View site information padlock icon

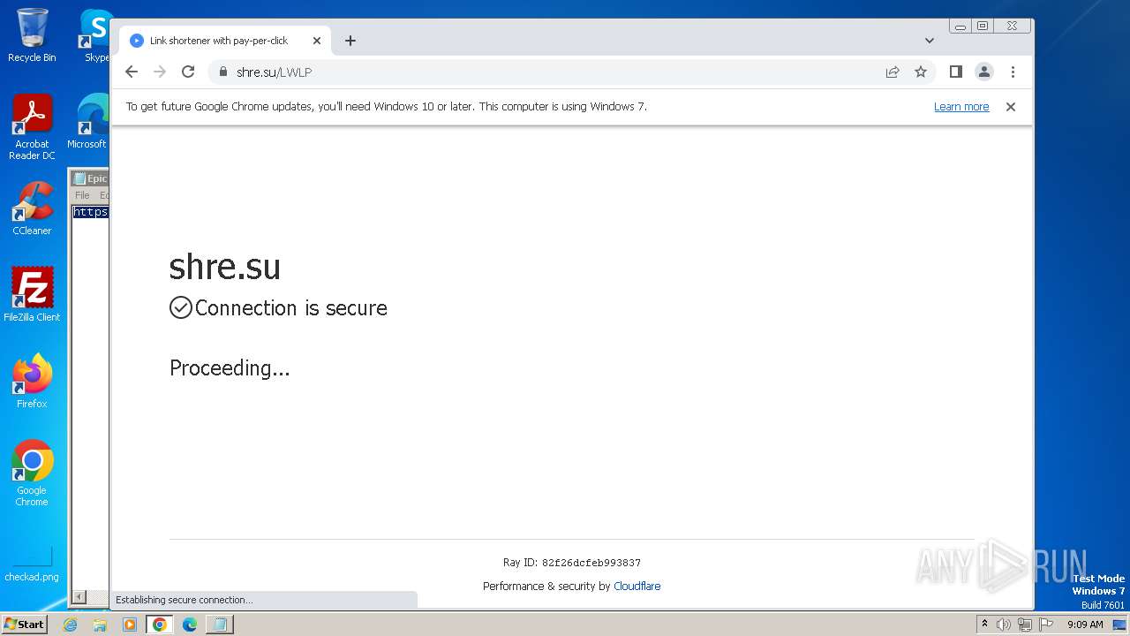pyautogui.click(x=222, y=72)
